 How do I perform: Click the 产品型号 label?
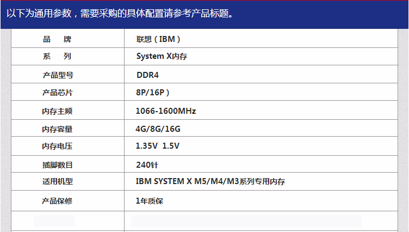(57, 75)
